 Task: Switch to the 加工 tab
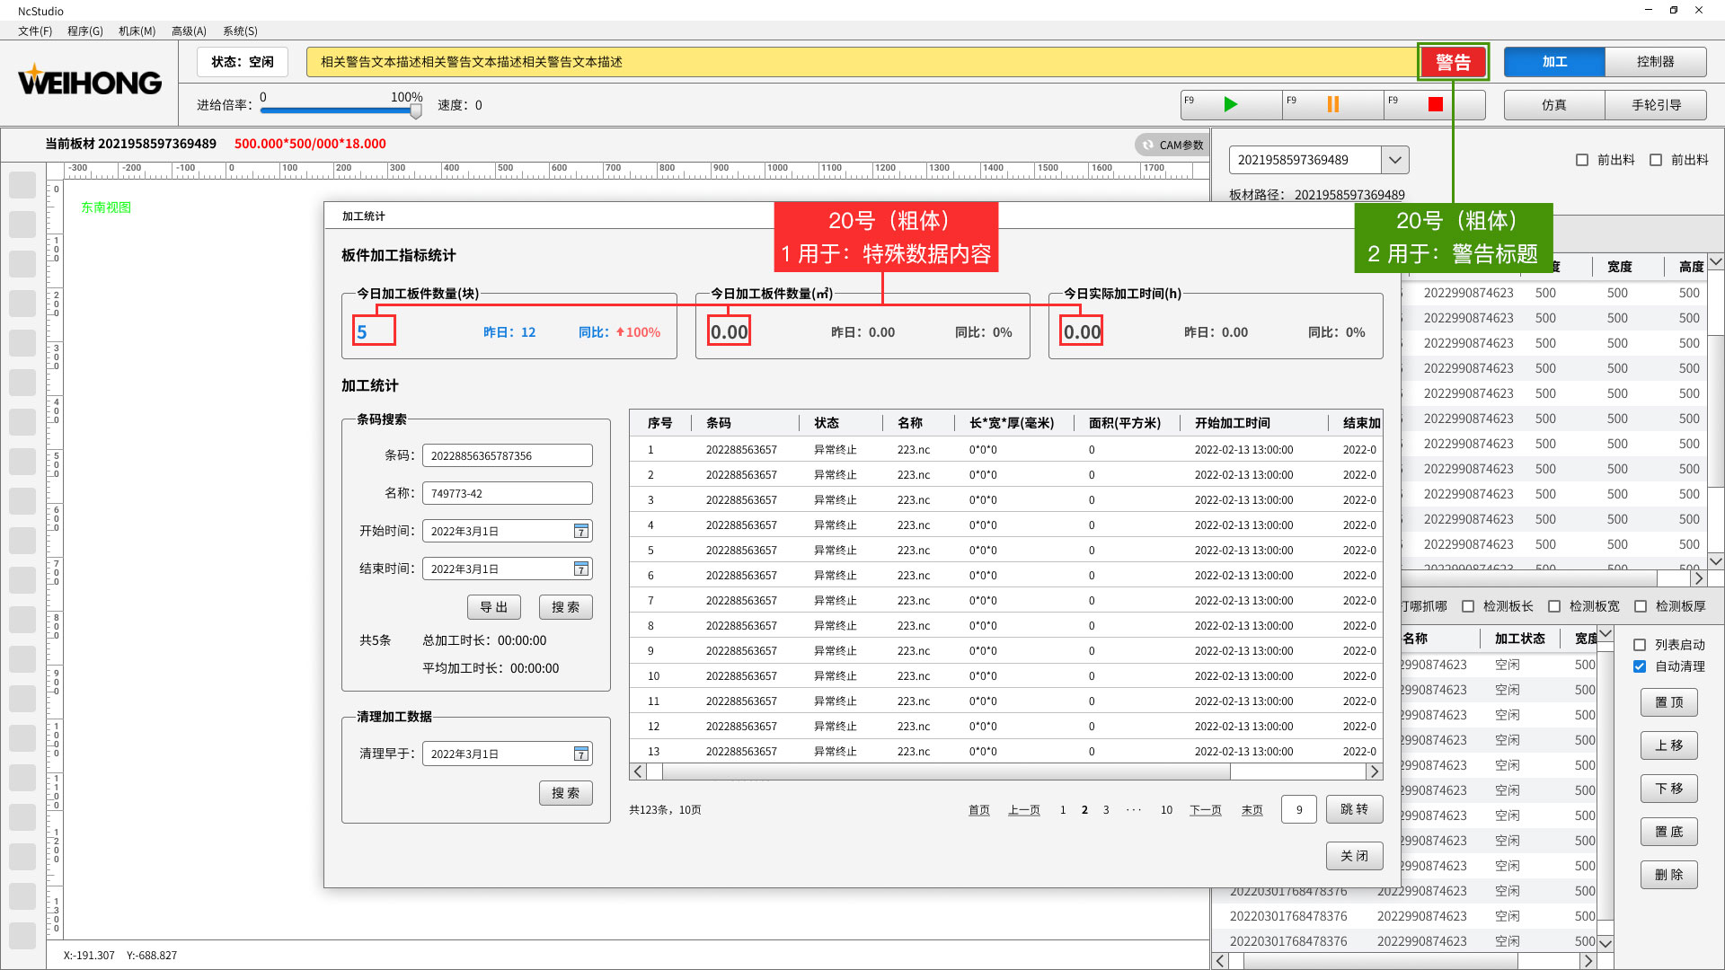1554,62
